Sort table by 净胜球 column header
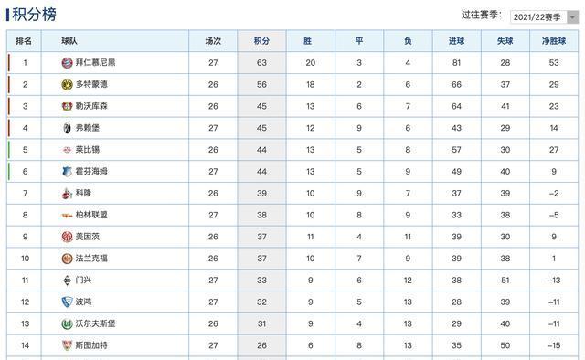 [554, 41]
